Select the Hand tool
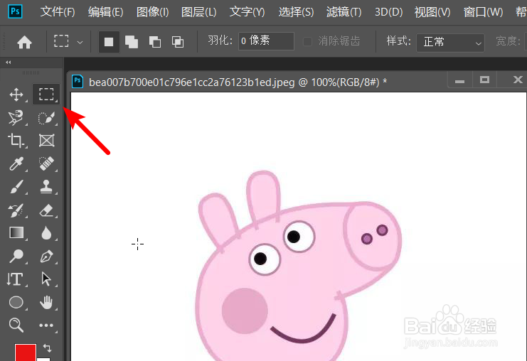Image resolution: width=527 pixels, height=361 pixels. (46, 302)
